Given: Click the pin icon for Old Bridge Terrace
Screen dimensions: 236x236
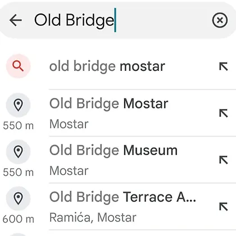Looking at the screenshot, I should point(18,199).
